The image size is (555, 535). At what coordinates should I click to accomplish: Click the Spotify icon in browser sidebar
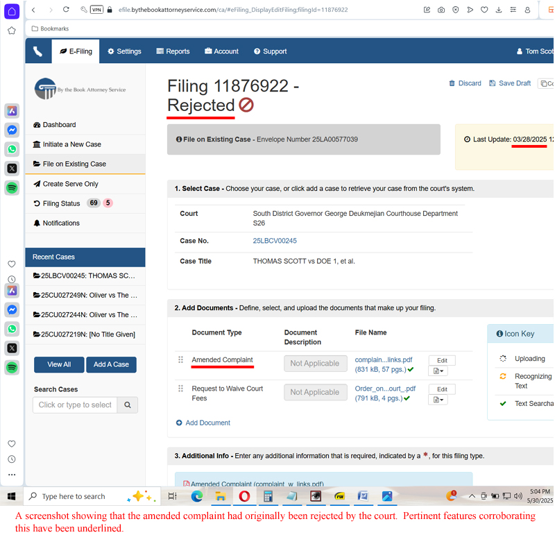click(x=12, y=187)
